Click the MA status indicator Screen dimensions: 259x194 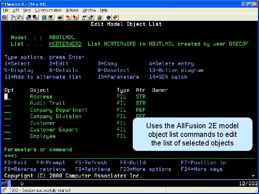[x=4, y=183]
